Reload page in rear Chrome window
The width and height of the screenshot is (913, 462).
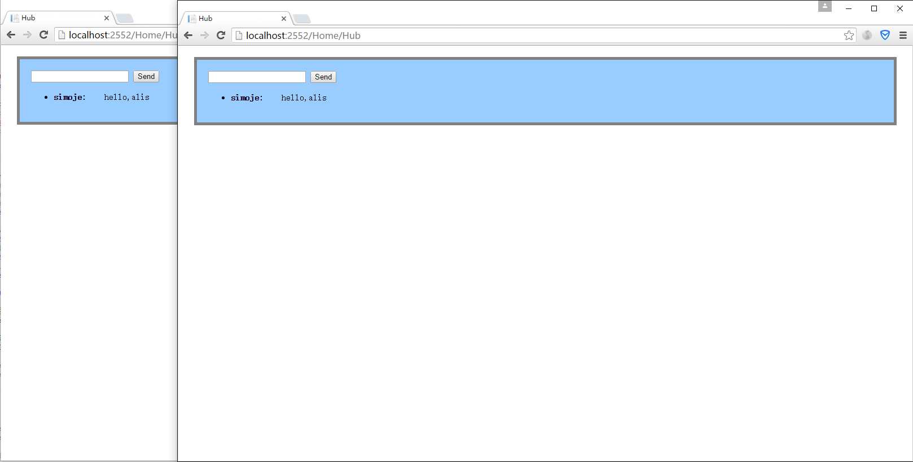pos(43,35)
